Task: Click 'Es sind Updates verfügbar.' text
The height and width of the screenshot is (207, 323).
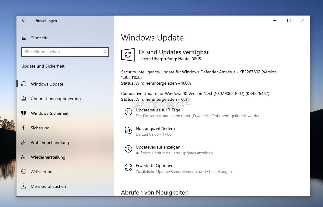Action: pos(174,52)
